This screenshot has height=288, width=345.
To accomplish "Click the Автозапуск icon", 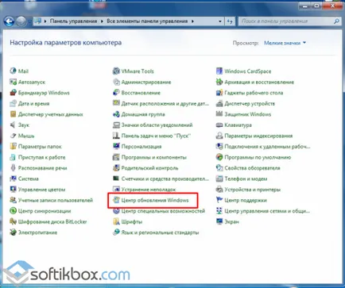I will [13, 82].
